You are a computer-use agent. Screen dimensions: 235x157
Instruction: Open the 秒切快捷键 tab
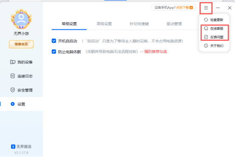pyautogui.click(x=139, y=24)
